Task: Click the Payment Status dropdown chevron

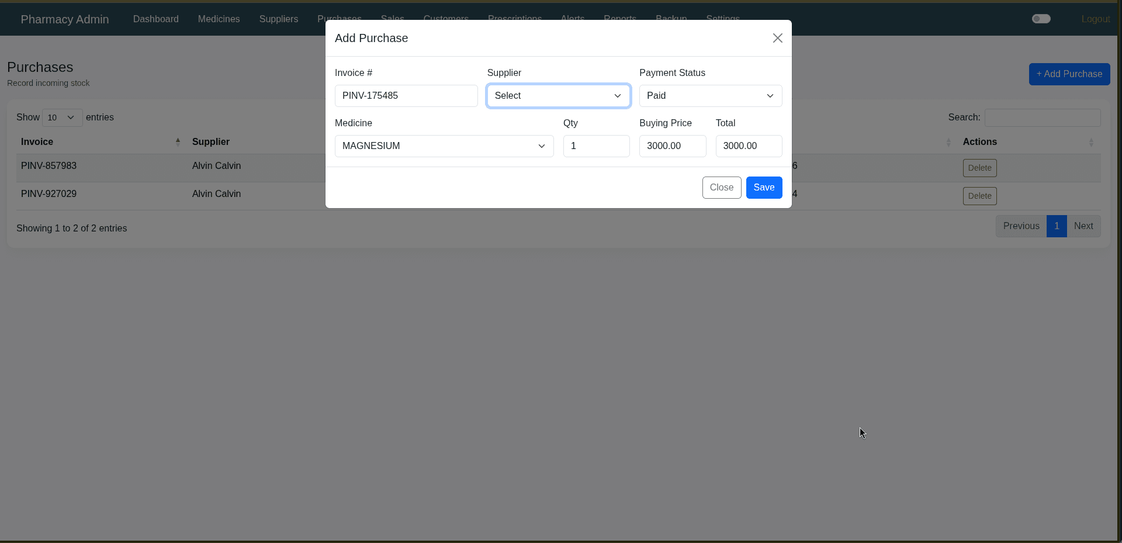Action: (770, 96)
